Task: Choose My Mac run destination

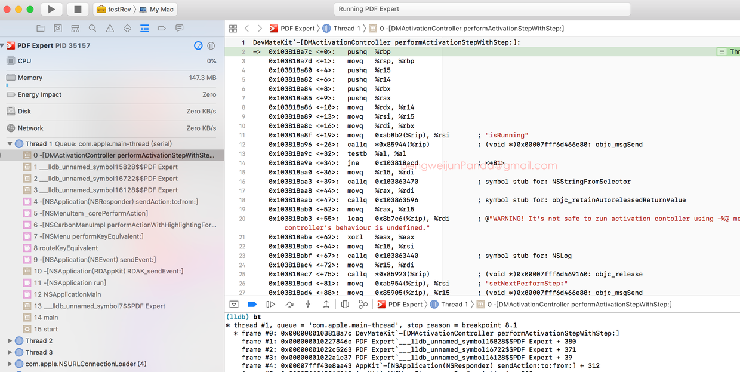Action: point(157,9)
